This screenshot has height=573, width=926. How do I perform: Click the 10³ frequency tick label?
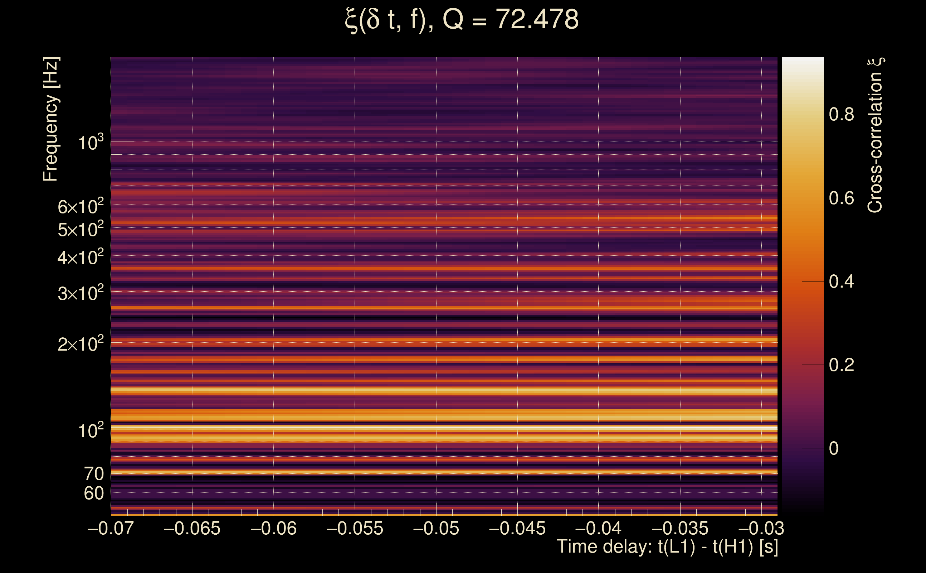pos(91,143)
